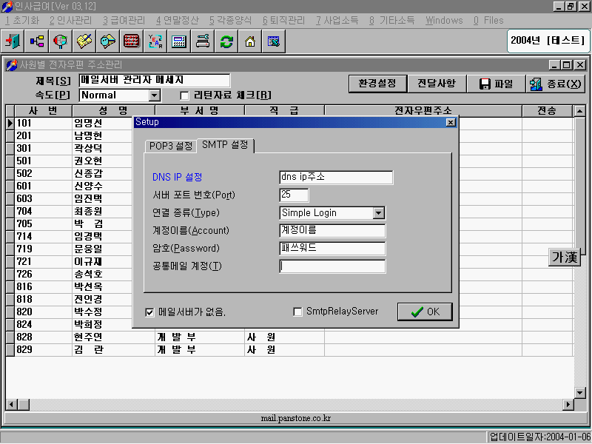Click the note editing toolbar icon

pos(84,41)
